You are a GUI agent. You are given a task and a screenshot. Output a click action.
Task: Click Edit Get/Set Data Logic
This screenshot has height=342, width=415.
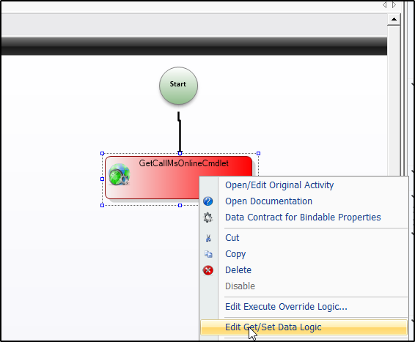click(273, 327)
